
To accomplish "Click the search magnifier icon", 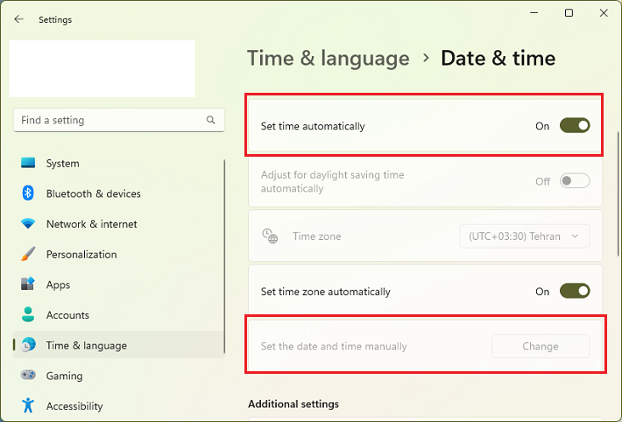I will [210, 120].
